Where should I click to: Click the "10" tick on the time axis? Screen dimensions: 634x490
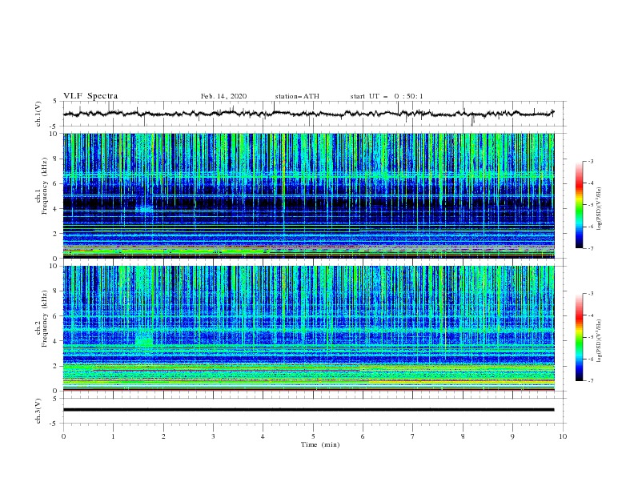tap(563, 436)
